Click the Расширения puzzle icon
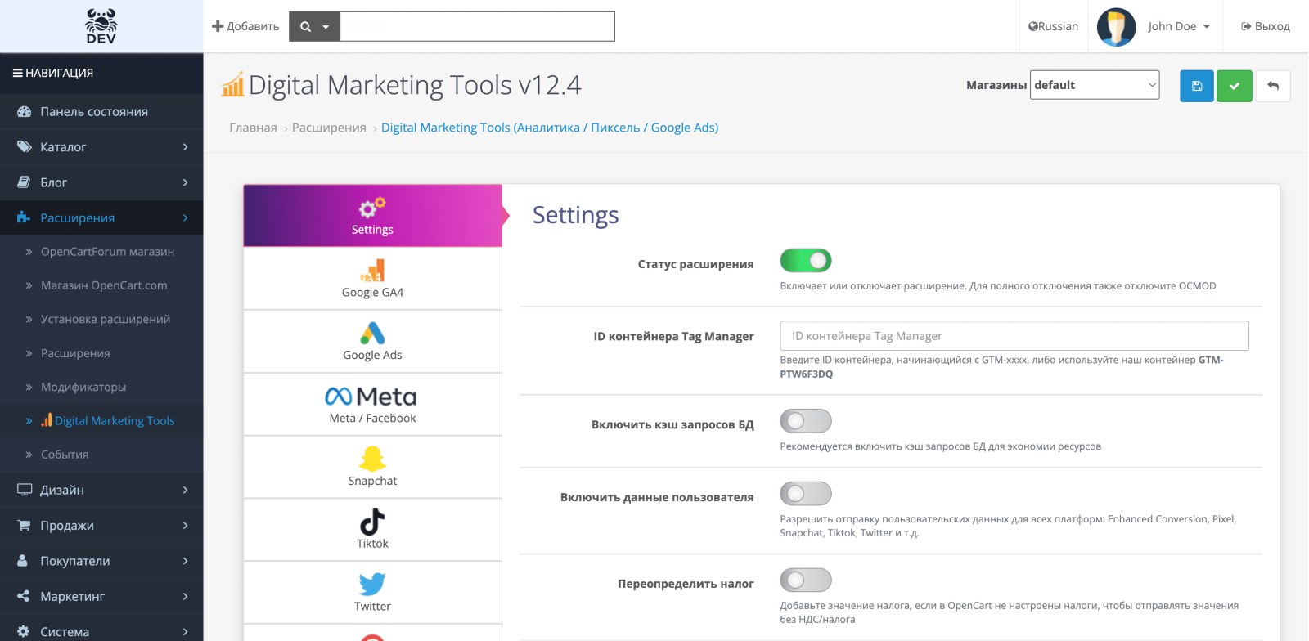The image size is (1309, 641). [x=24, y=218]
